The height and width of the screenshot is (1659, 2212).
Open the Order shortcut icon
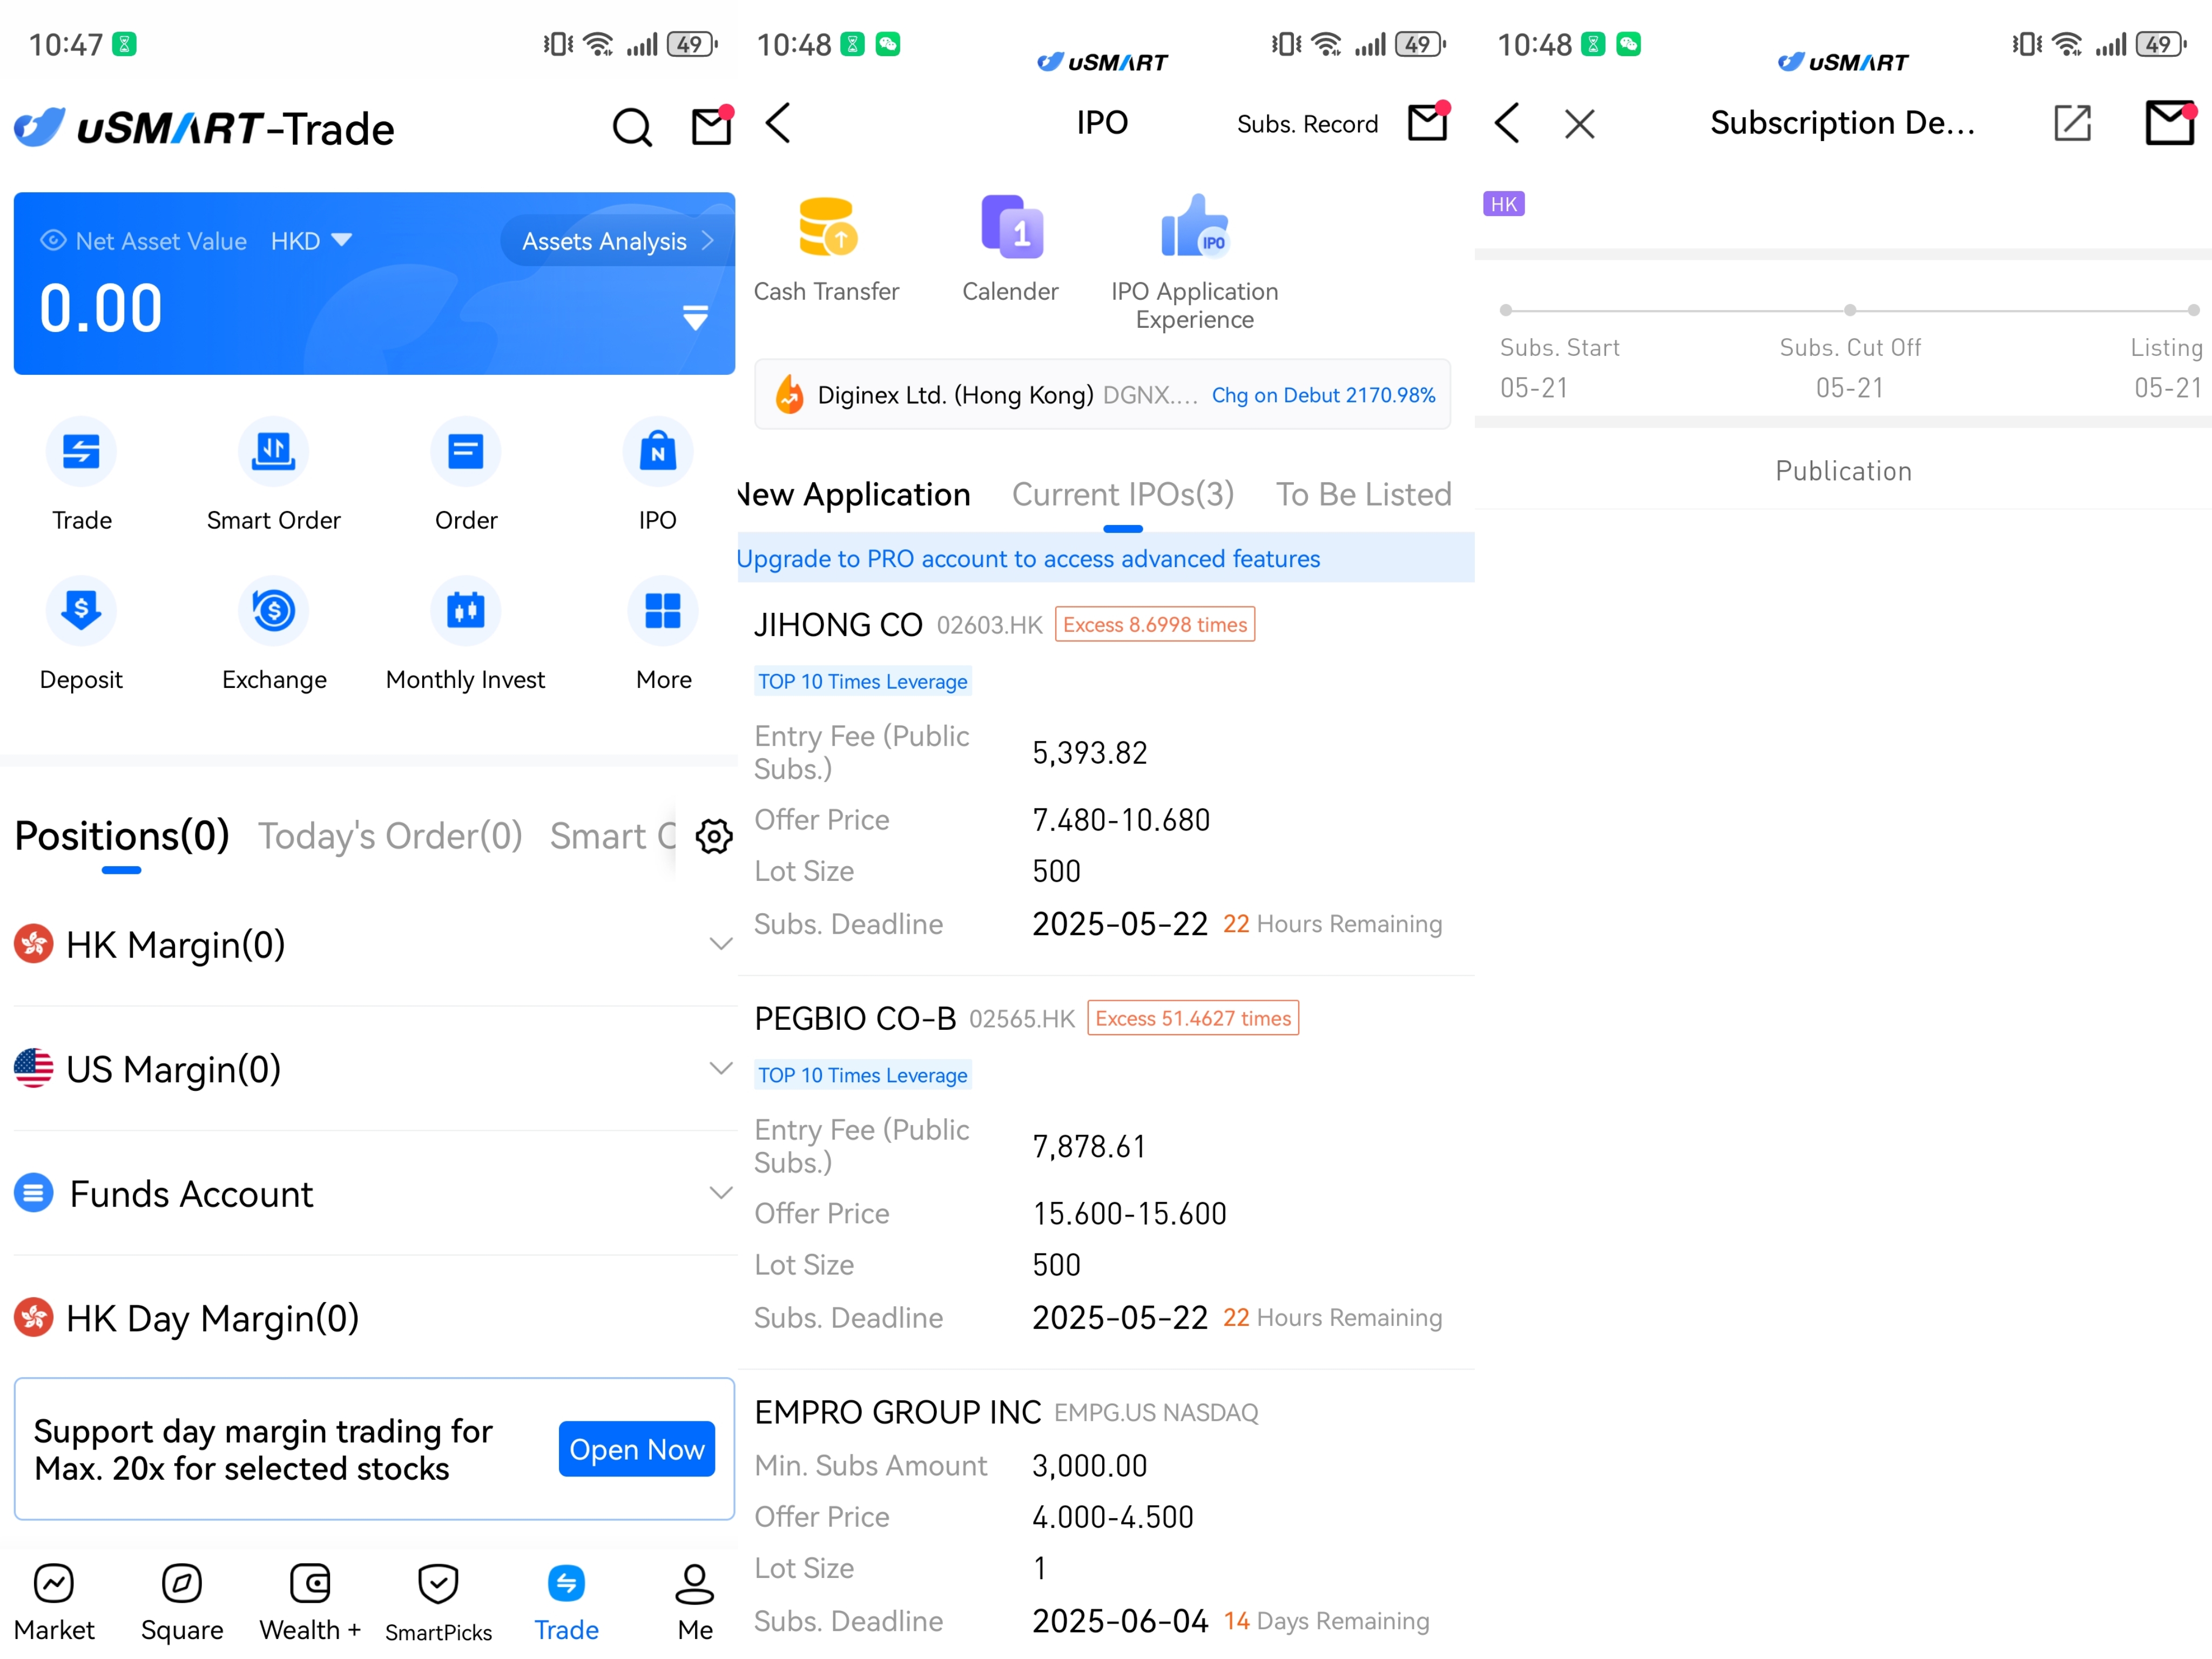(x=465, y=475)
